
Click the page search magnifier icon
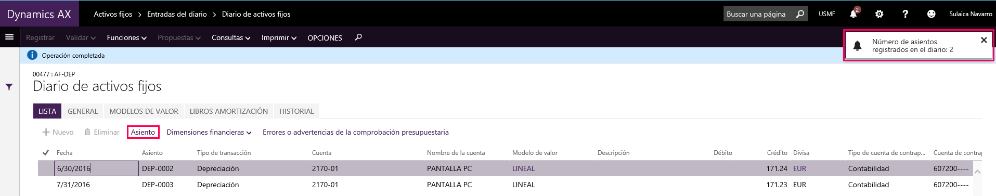point(800,14)
